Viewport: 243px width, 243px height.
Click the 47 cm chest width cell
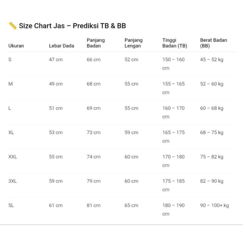click(56, 60)
